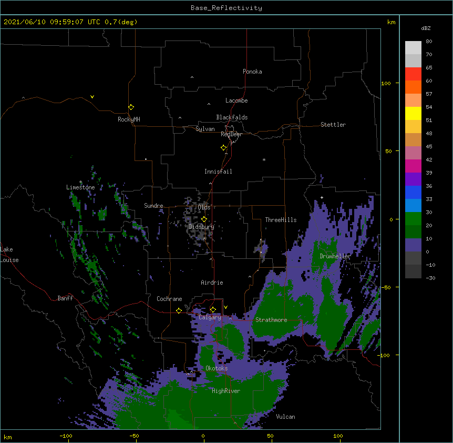The height and width of the screenshot is (443, 453).
Task: Click the Base_Reflectivity title text
Action: [x=226, y=8]
